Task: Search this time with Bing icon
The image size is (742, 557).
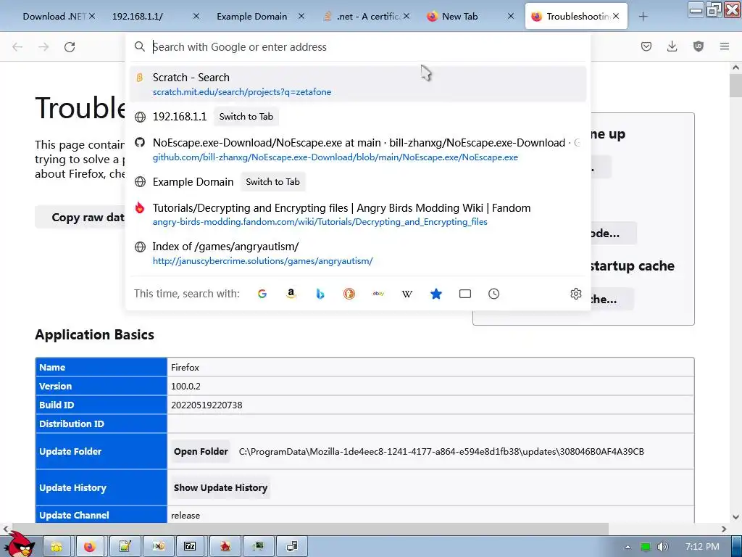Action: (320, 294)
